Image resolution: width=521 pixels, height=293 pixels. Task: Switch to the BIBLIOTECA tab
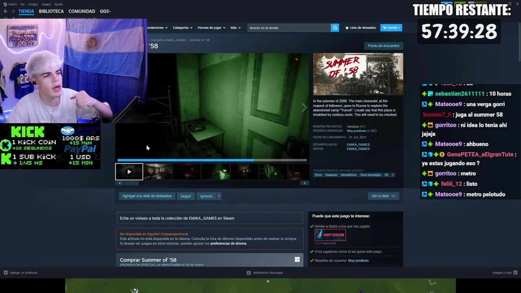[x=51, y=11]
